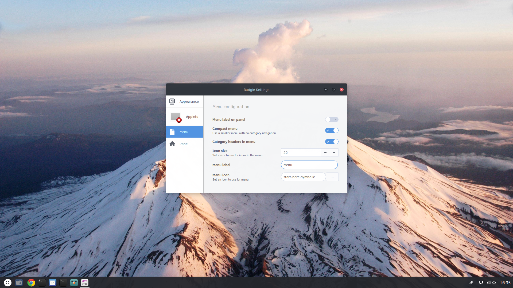Open the Budgie applications menu launcher

pos(8,283)
